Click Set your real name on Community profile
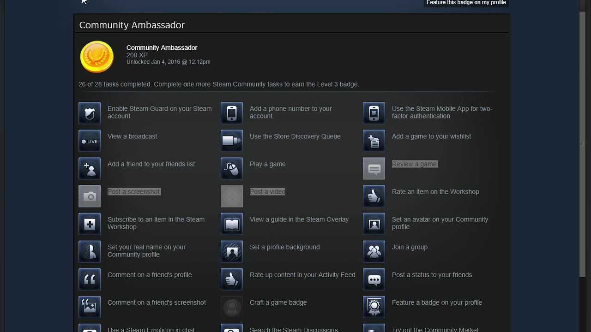The image size is (591, 332). 147,251
